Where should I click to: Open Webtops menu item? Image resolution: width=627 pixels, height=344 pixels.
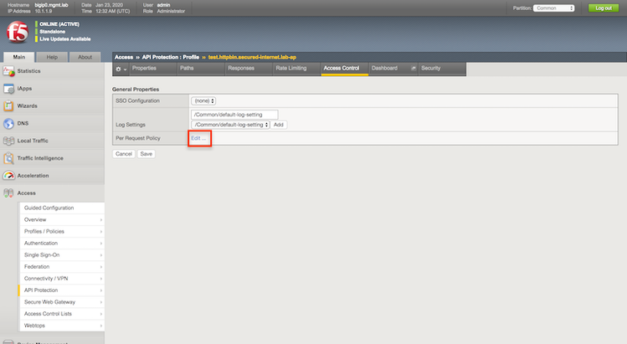[x=62, y=326]
